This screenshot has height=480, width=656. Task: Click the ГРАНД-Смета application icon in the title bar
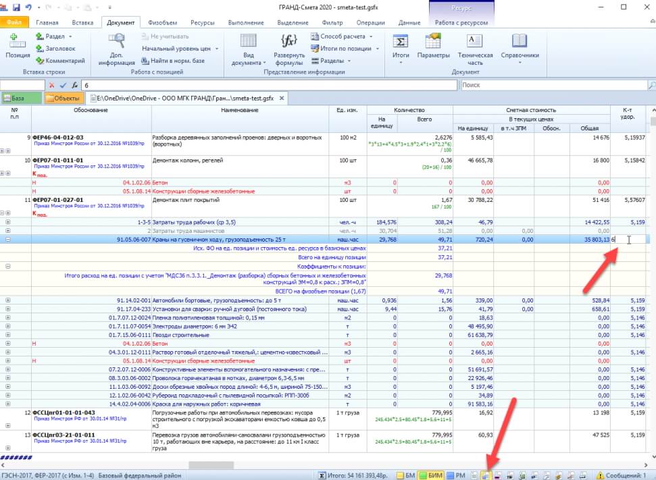[5, 7]
